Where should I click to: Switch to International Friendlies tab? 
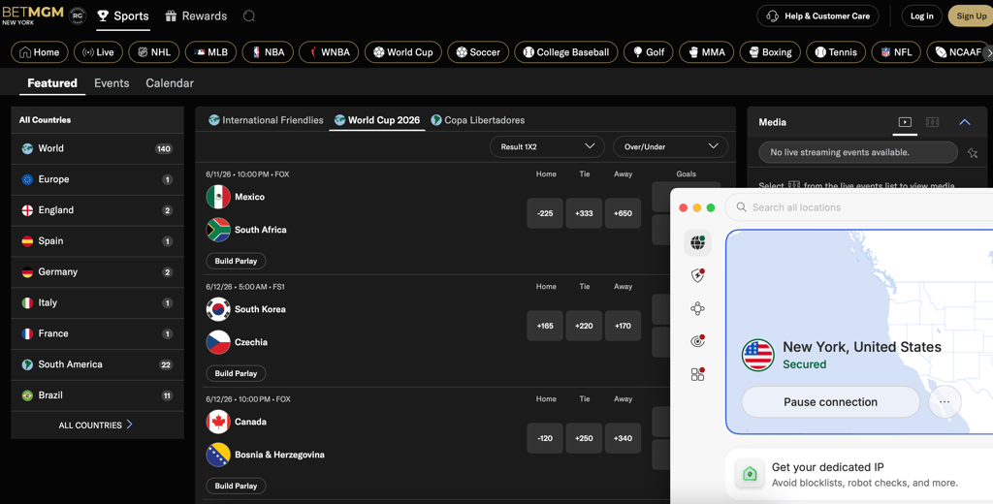[x=266, y=119]
